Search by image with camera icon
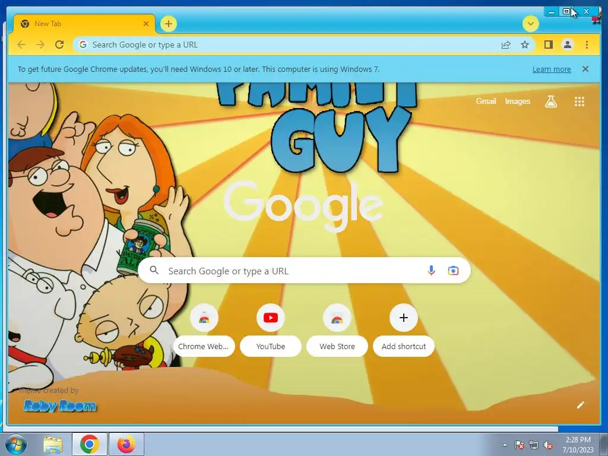The image size is (608, 456). [x=453, y=271]
